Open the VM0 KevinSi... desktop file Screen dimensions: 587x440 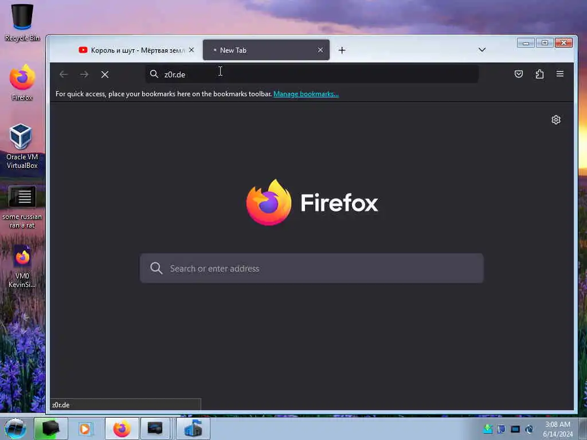22,266
